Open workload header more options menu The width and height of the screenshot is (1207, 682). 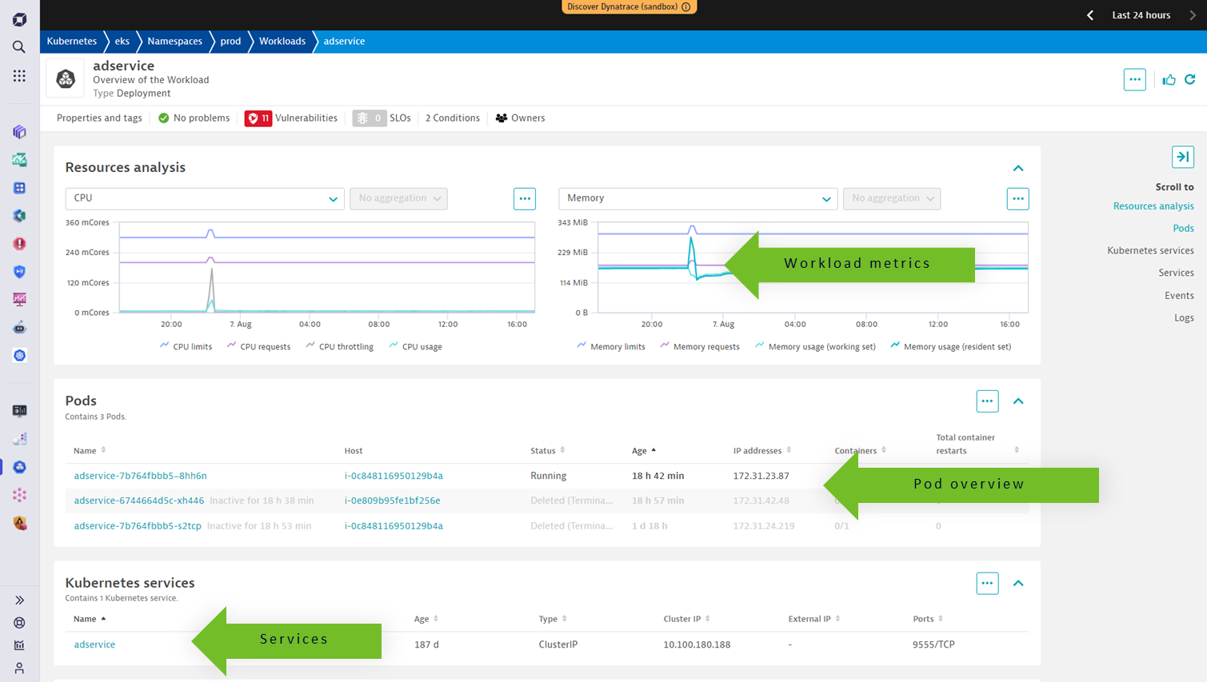(x=1135, y=79)
